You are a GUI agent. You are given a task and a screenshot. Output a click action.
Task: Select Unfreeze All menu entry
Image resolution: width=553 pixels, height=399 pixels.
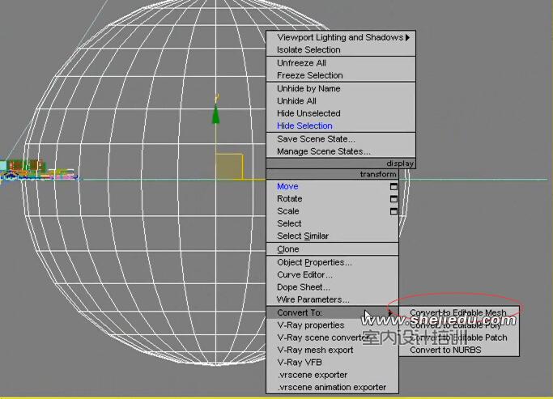click(341, 63)
